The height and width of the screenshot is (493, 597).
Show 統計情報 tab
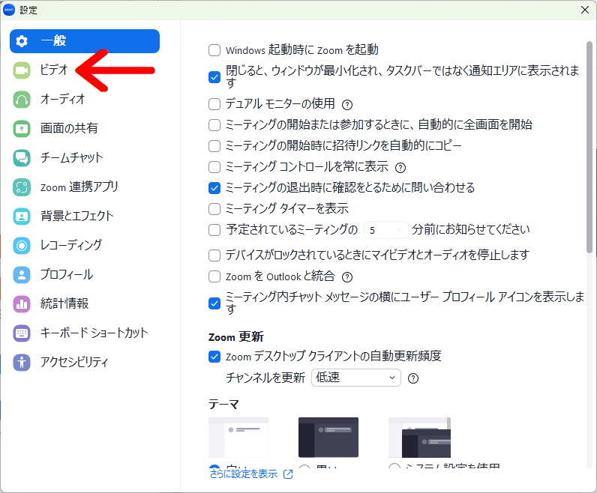coord(85,304)
